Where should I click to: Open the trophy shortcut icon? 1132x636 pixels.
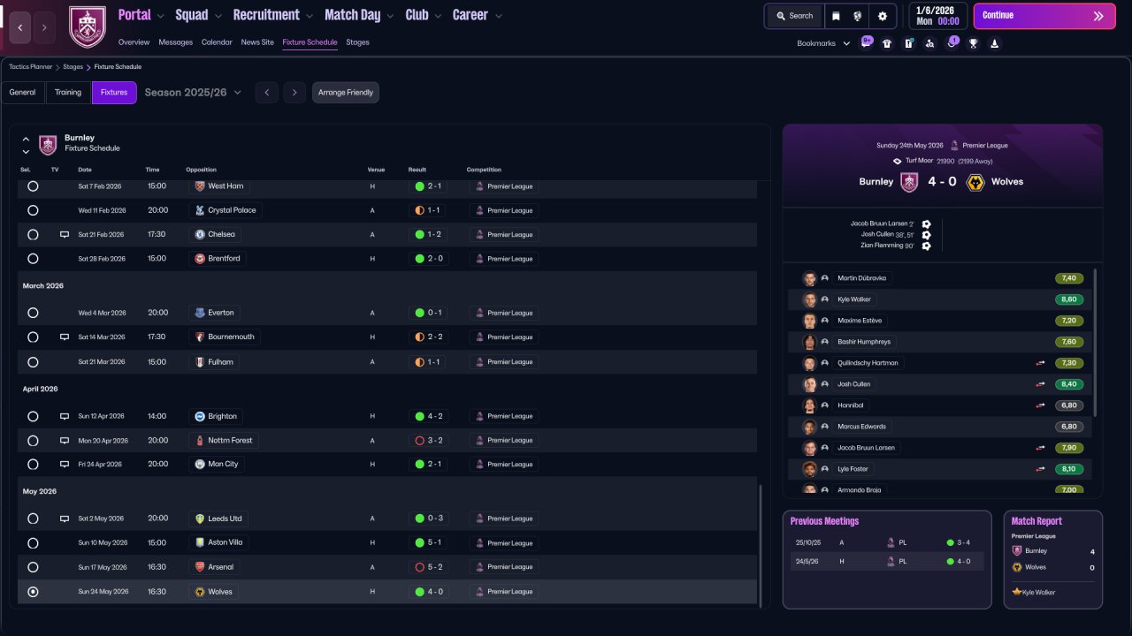(973, 43)
